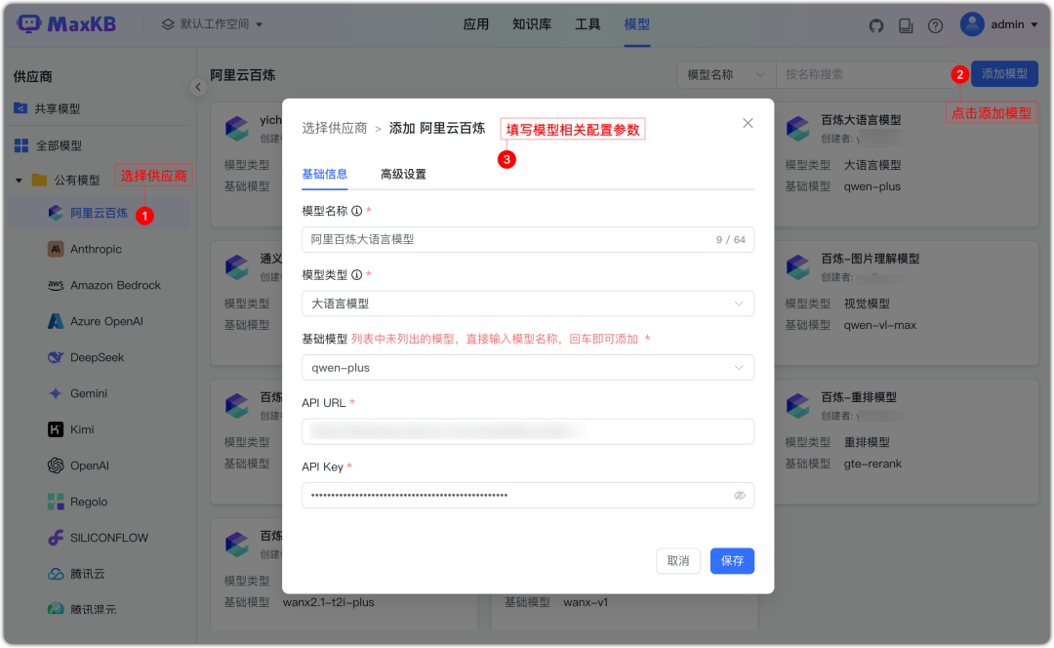
Task: Go to the 模型 nav tab
Action: tap(636, 24)
